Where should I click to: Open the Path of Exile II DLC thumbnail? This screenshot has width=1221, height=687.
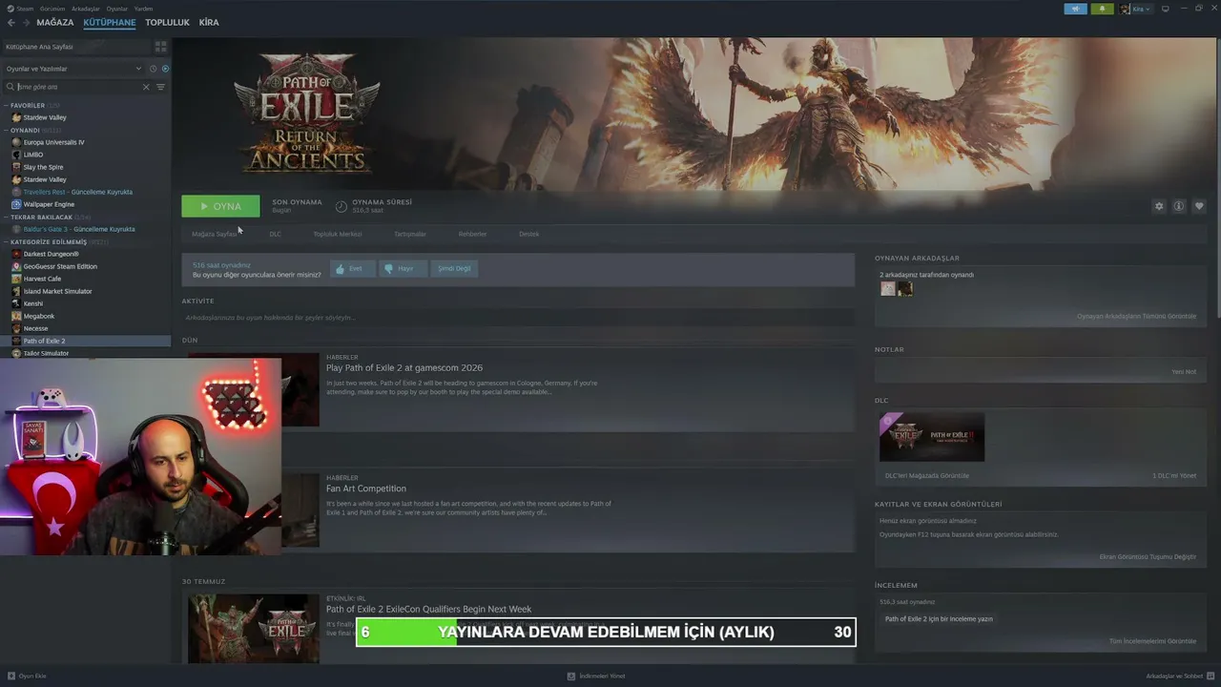(x=932, y=437)
